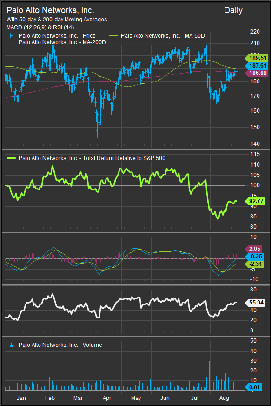Click the blue price bar legend icon
The height and width of the screenshot is (406, 271).
pos(11,35)
